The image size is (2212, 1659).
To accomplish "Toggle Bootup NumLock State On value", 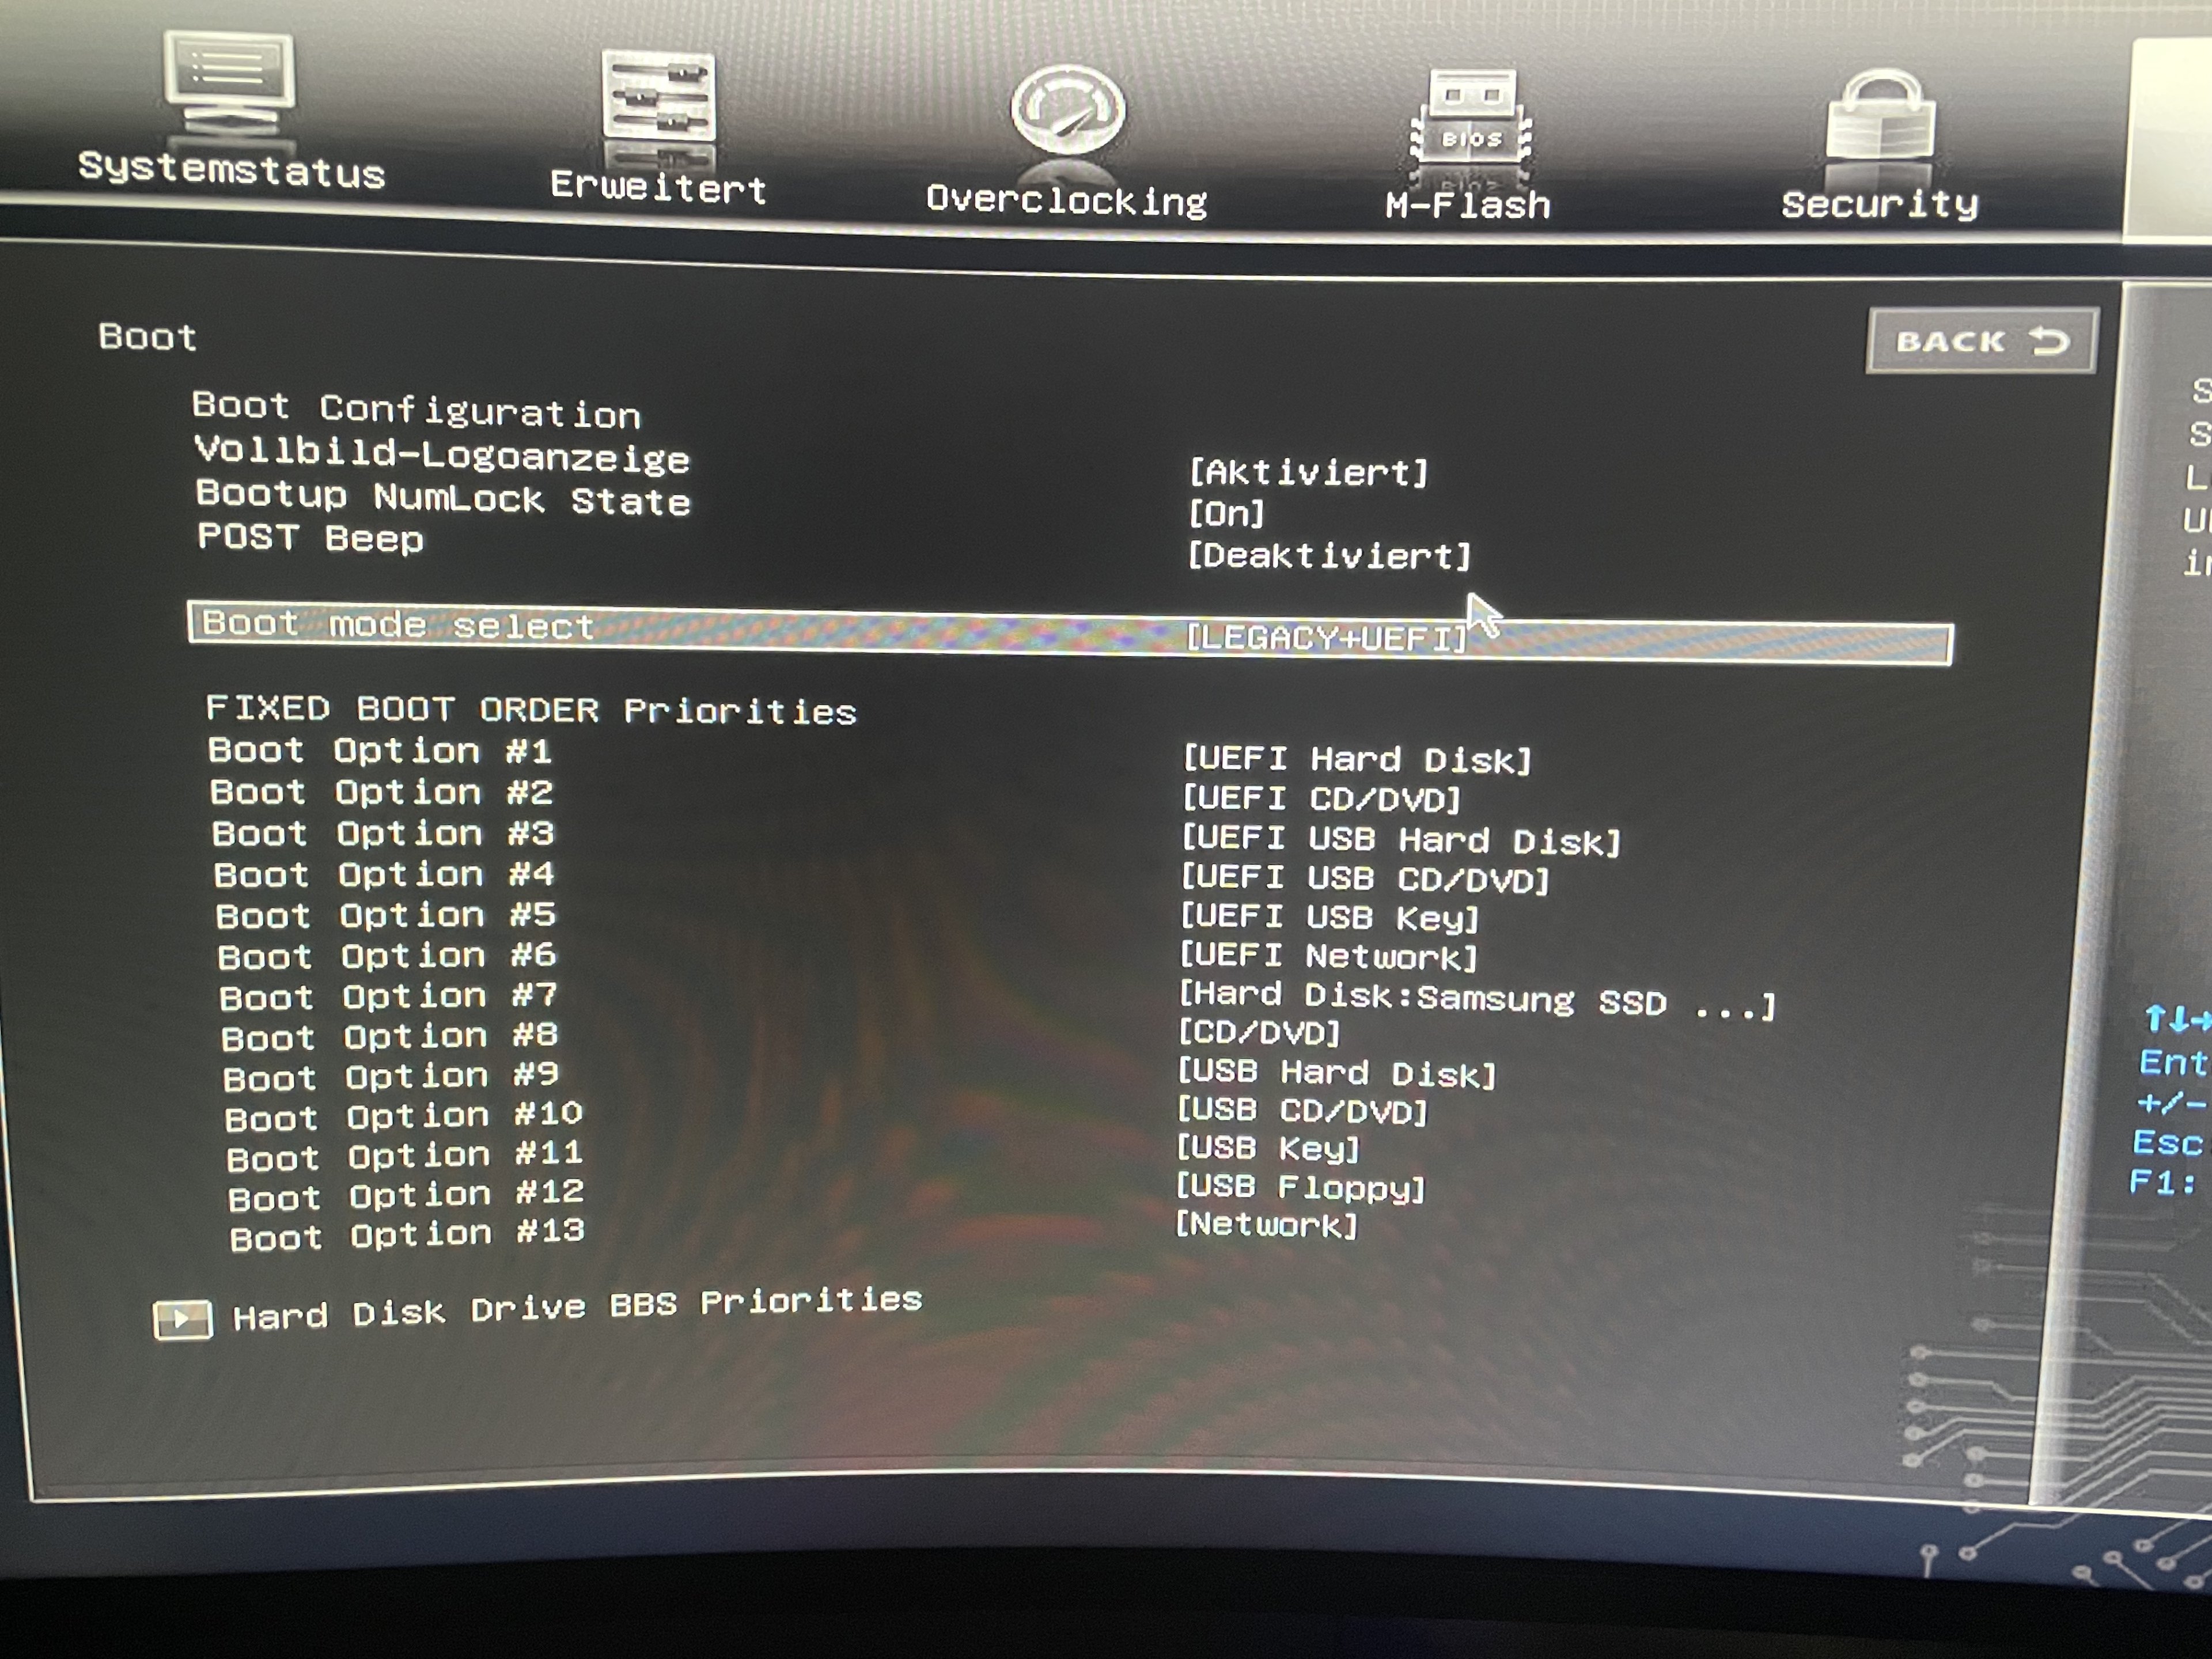I will pyautogui.click(x=1226, y=513).
